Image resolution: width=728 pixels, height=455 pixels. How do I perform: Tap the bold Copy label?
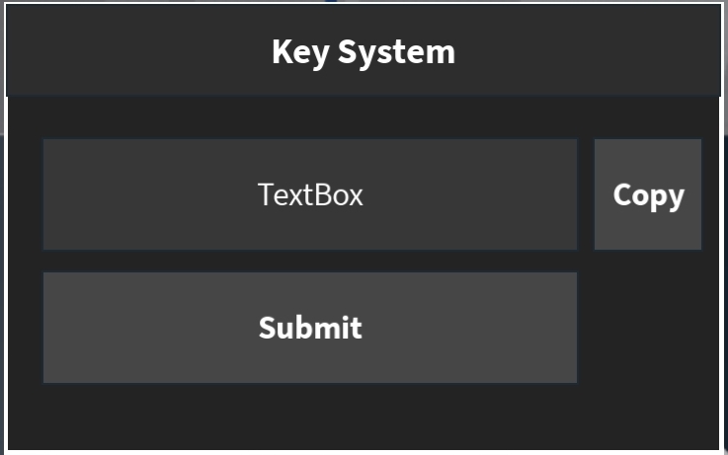click(x=648, y=194)
